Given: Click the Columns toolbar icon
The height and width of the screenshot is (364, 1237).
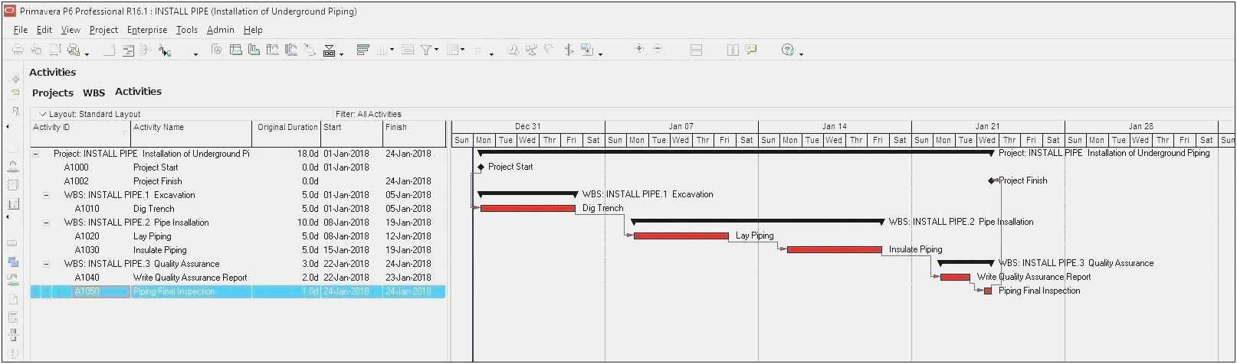Looking at the screenshot, I should coord(381,50).
